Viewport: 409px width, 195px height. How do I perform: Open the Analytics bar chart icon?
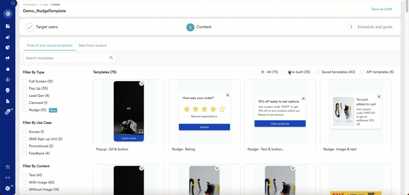tap(8, 37)
